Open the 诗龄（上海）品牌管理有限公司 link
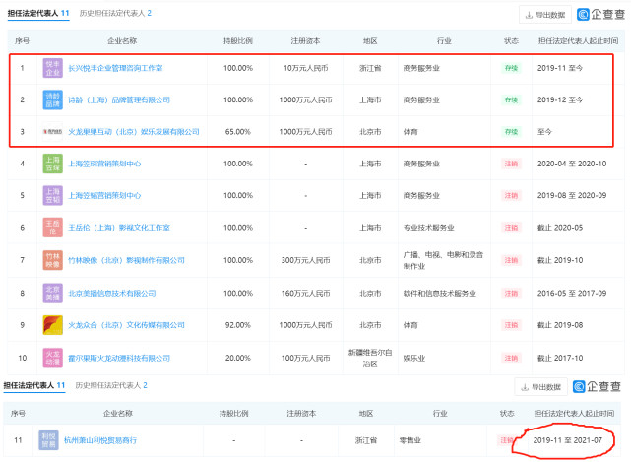Image resolution: width=631 pixels, height=462 pixels. (119, 99)
